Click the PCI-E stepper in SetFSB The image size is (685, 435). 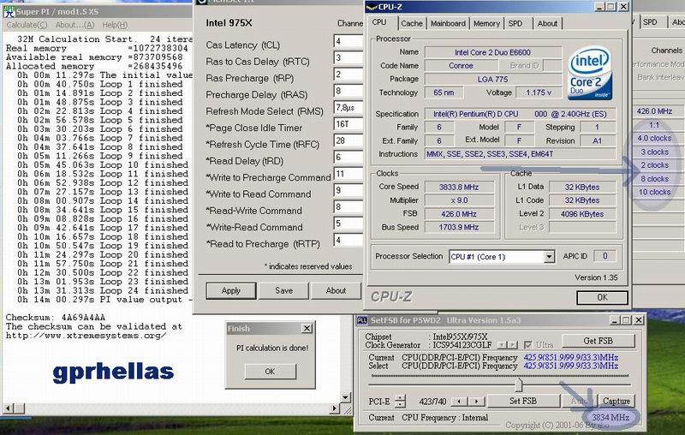pyautogui.click(x=400, y=401)
